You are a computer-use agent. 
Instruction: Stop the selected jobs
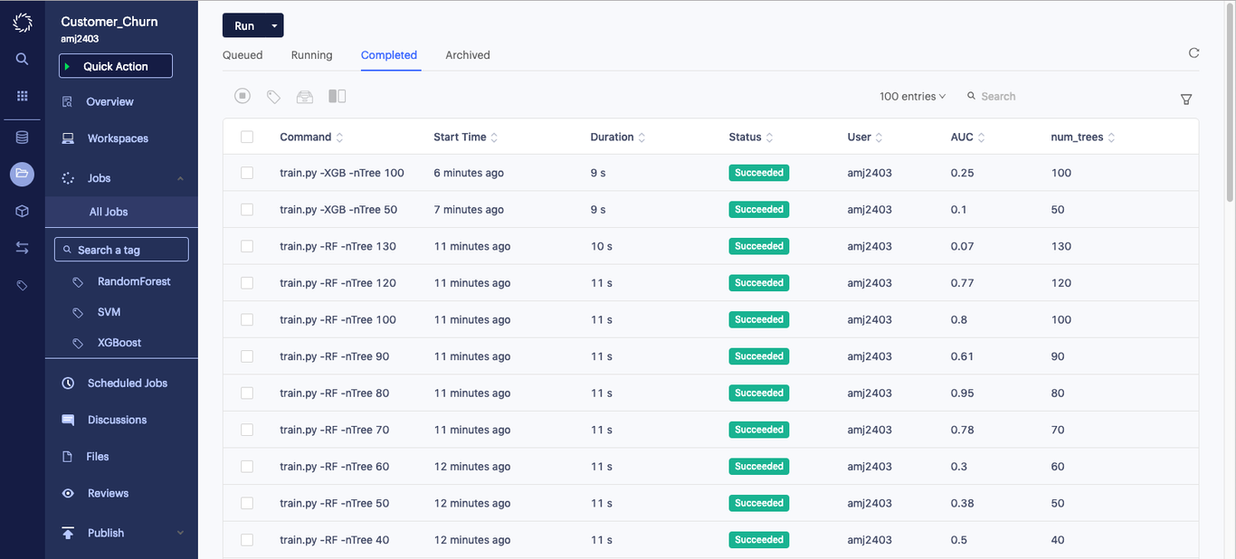[242, 95]
